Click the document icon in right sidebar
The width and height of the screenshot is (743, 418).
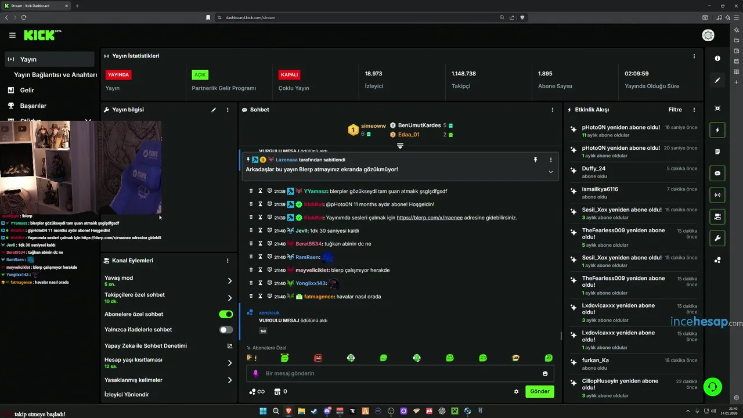[717, 152]
